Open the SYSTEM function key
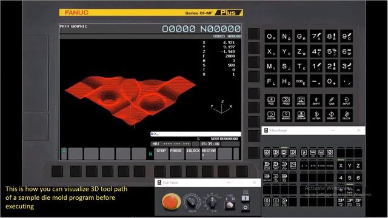Screen dimensions: 388x218 (x=271, y=116)
